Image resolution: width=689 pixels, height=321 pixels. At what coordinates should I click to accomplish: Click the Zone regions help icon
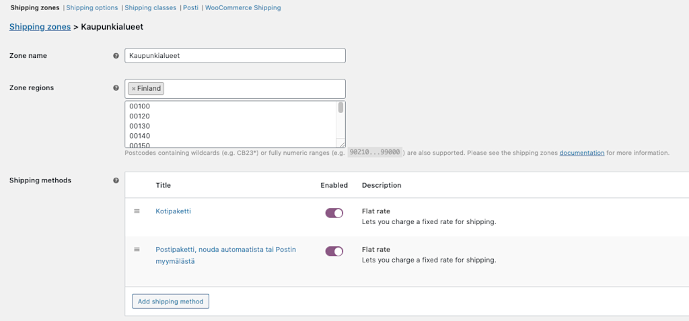tap(116, 88)
